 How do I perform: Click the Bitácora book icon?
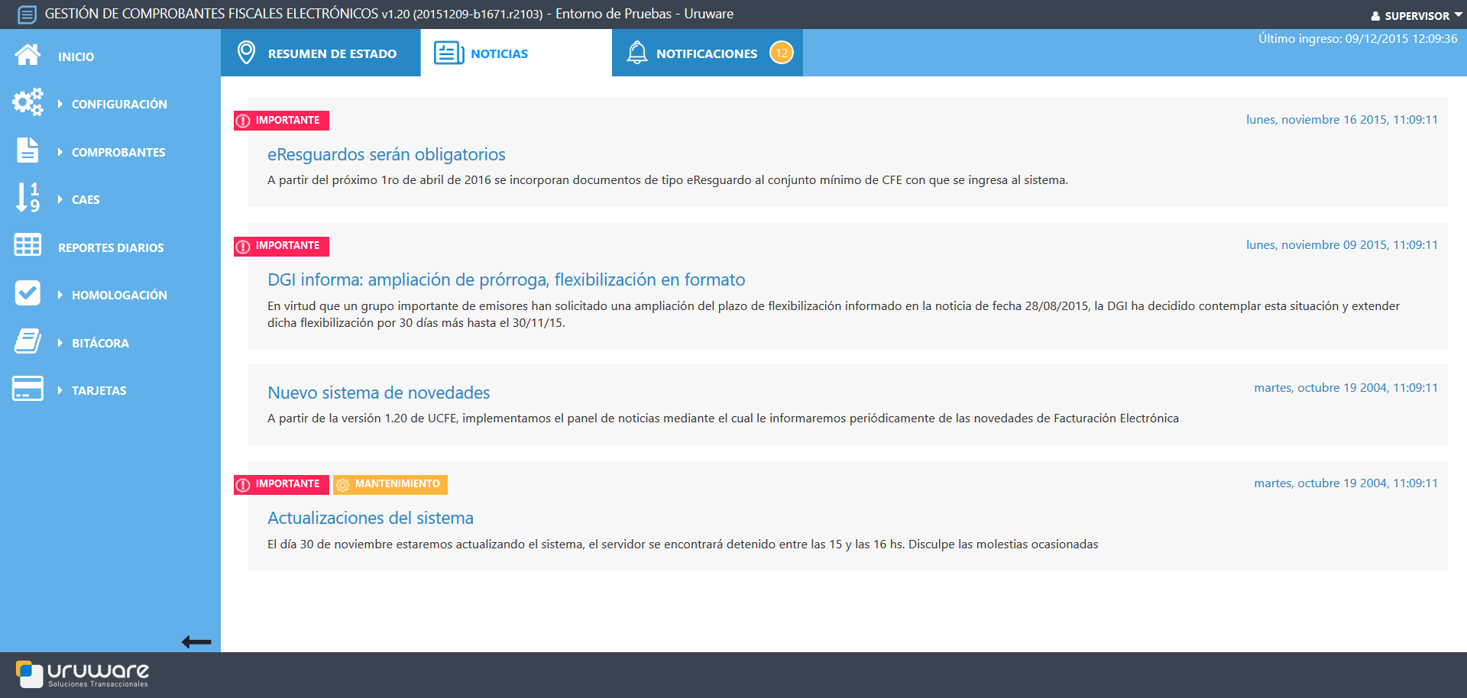[28, 341]
